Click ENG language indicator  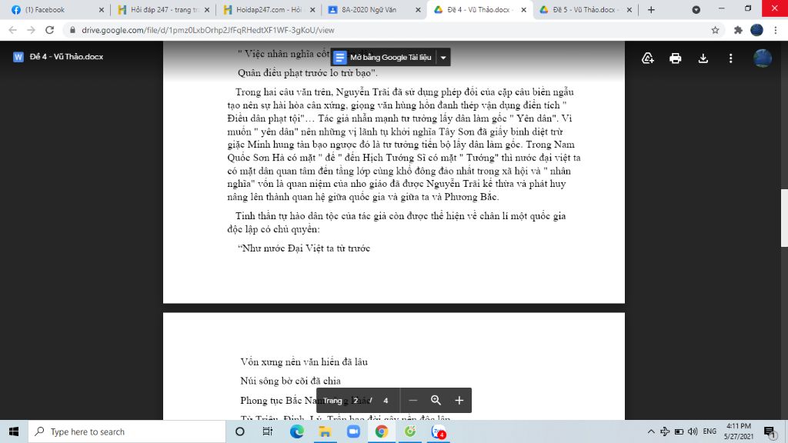(x=710, y=431)
